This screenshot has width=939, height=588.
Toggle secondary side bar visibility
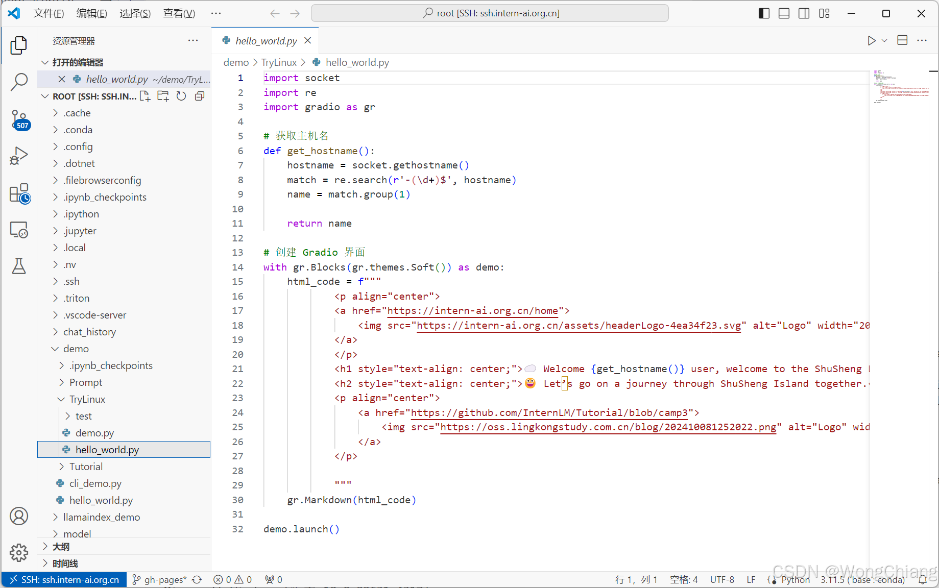pyautogui.click(x=804, y=13)
